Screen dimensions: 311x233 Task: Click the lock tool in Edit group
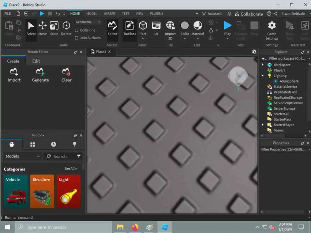point(211,30)
